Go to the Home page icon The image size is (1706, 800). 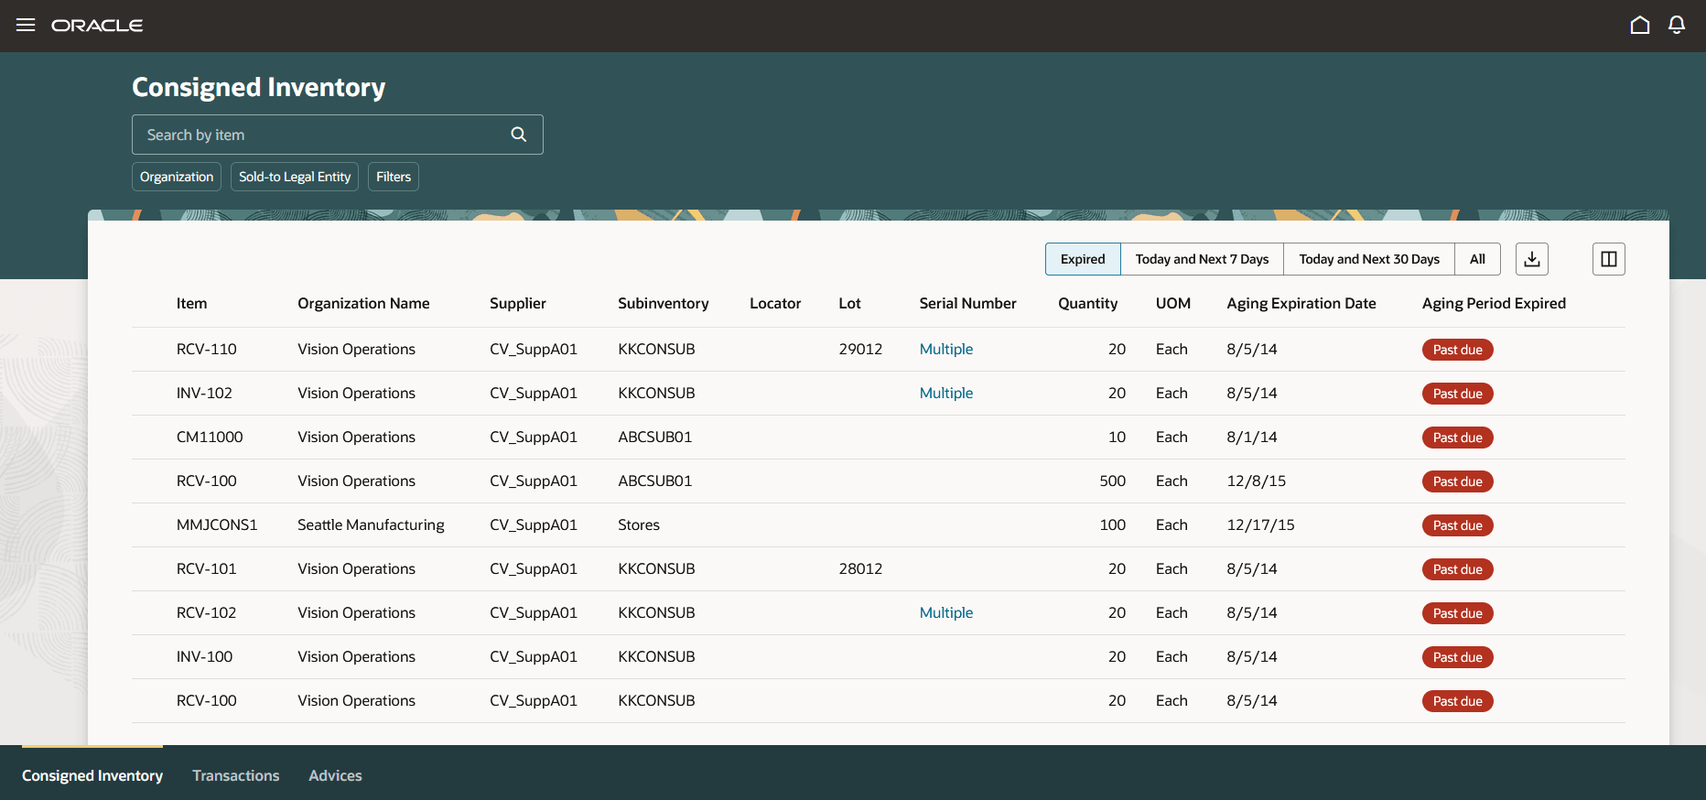tap(1639, 25)
